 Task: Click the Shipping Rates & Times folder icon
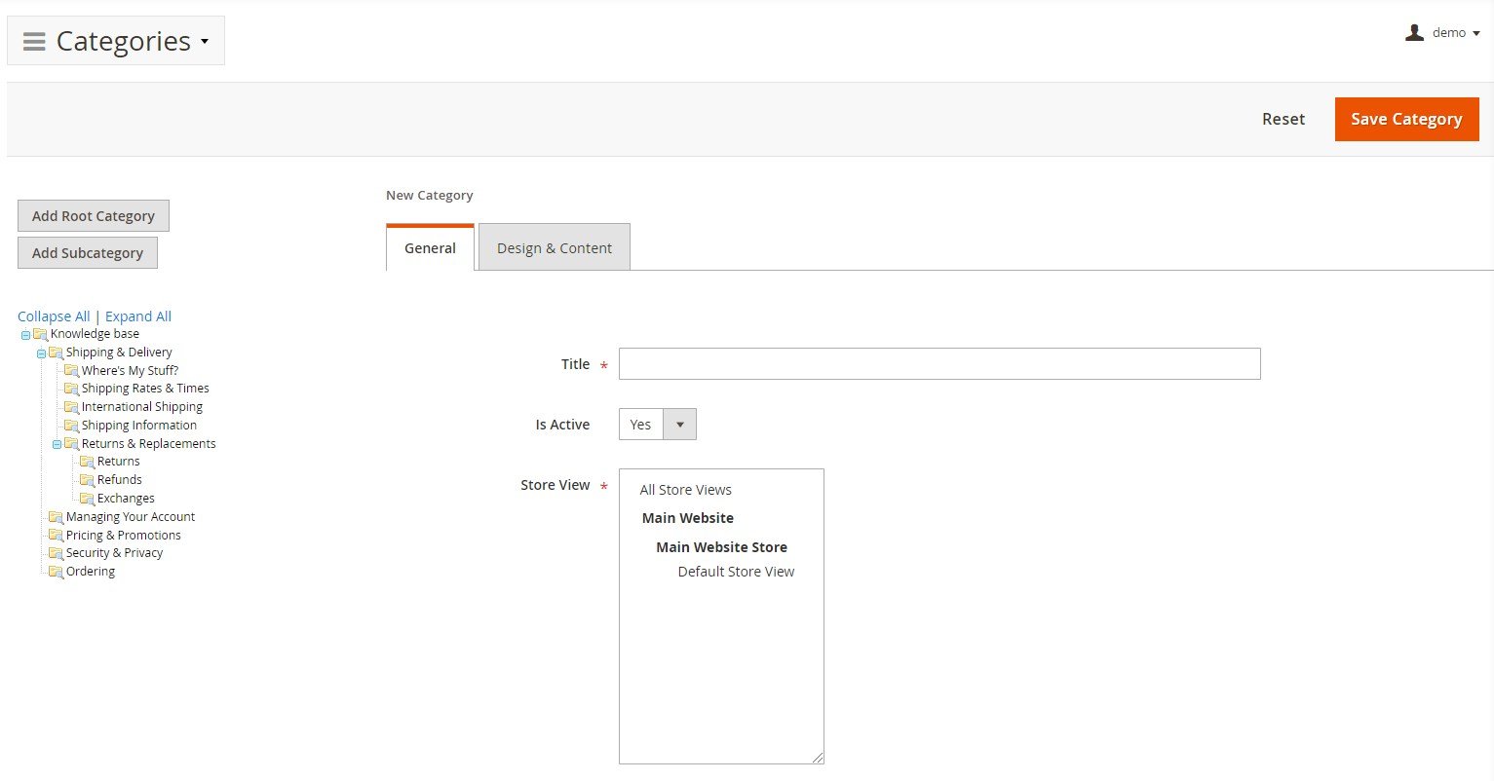click(71, 389)
